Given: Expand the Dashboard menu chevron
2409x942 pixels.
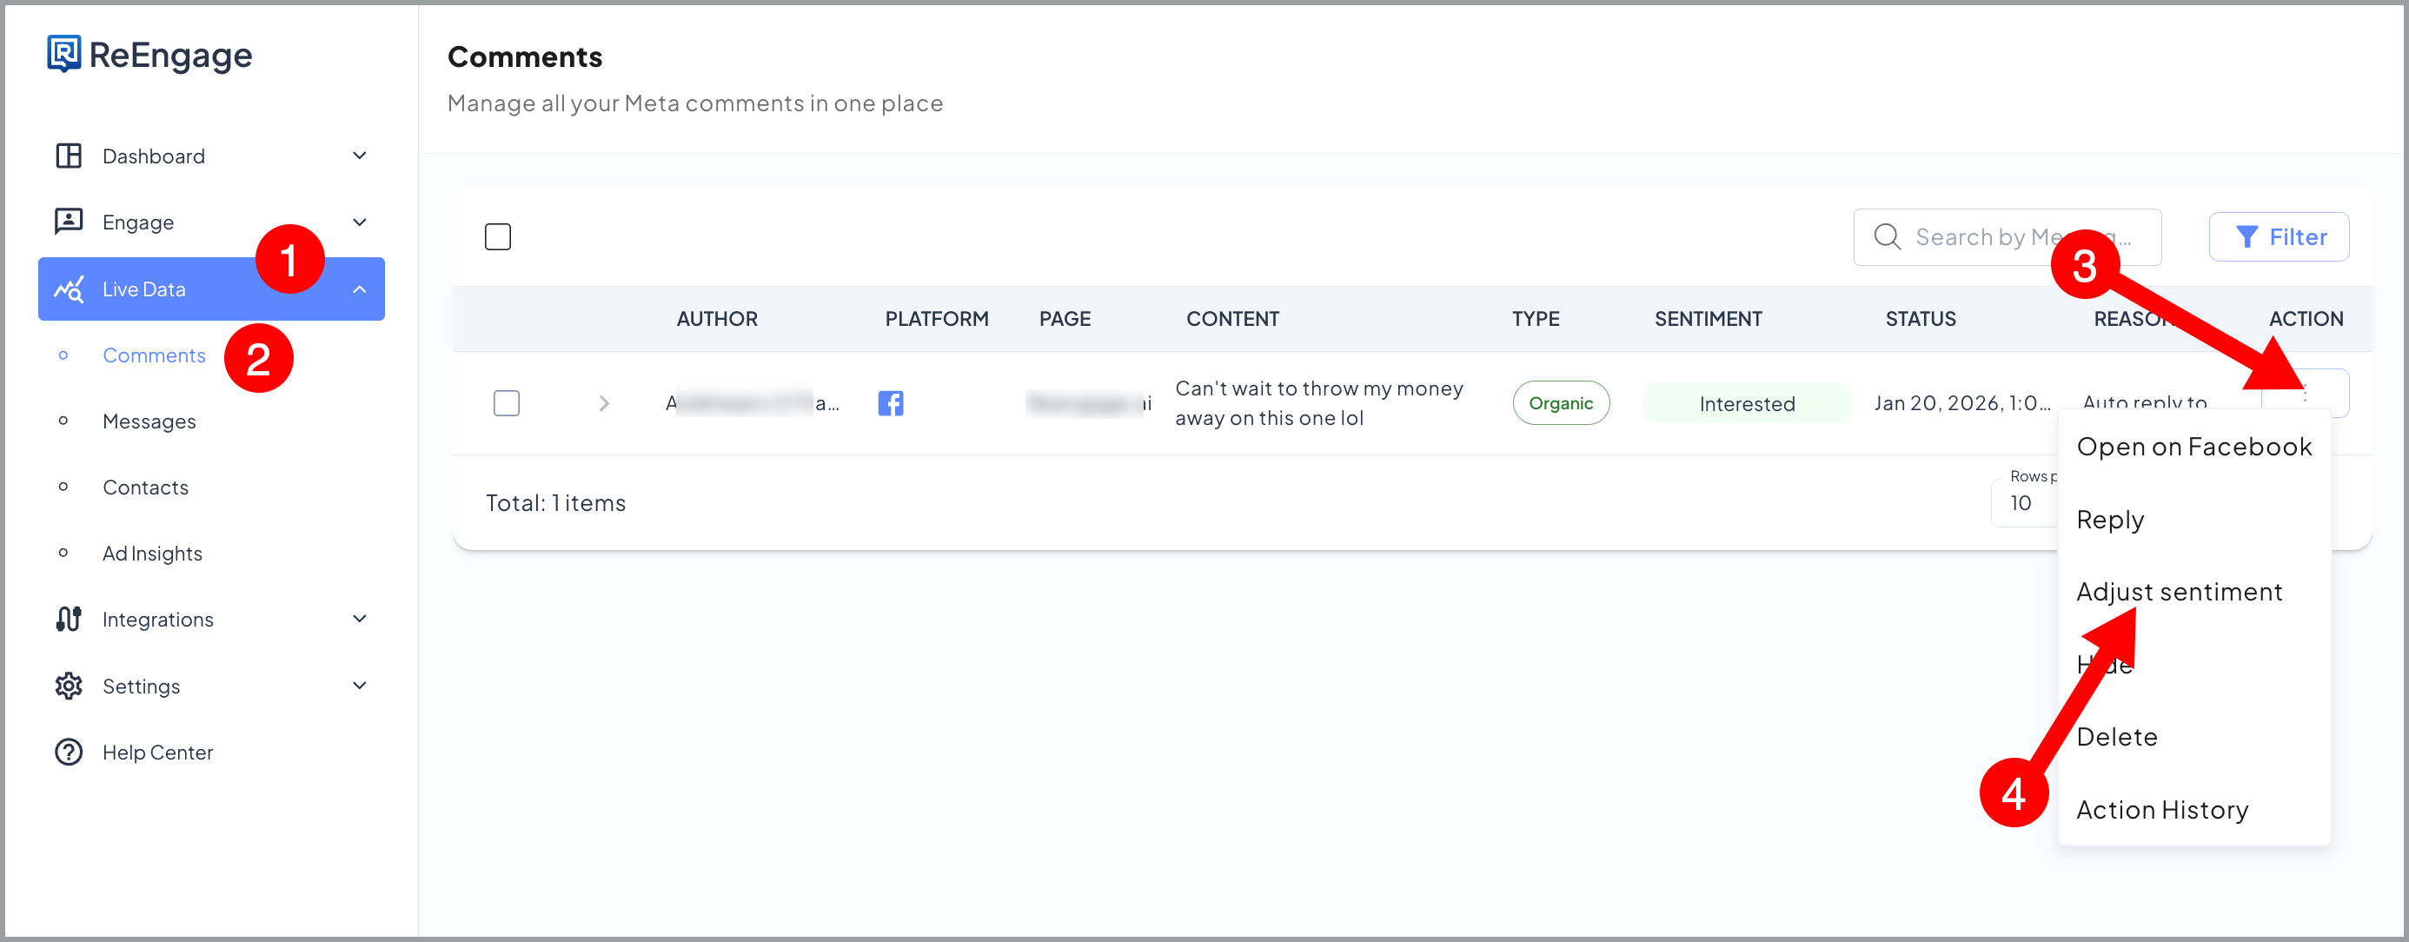Looking at the screenshot, I should (x=359, y=156).
